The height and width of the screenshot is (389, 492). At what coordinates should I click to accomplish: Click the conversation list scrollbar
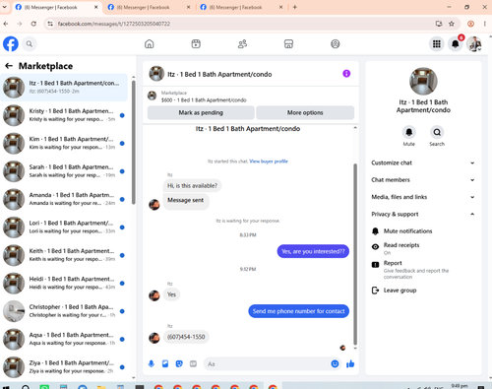coord(134,142)
